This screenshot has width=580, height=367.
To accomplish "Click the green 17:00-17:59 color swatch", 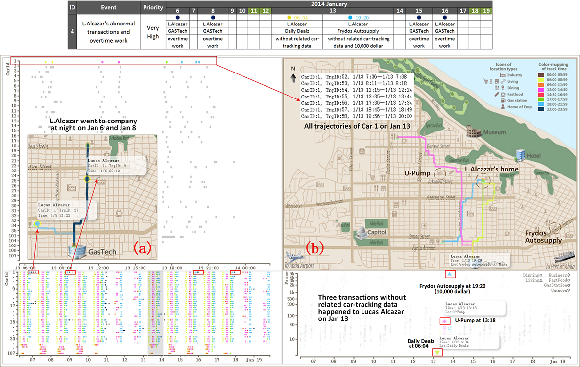I will point(541,99).
